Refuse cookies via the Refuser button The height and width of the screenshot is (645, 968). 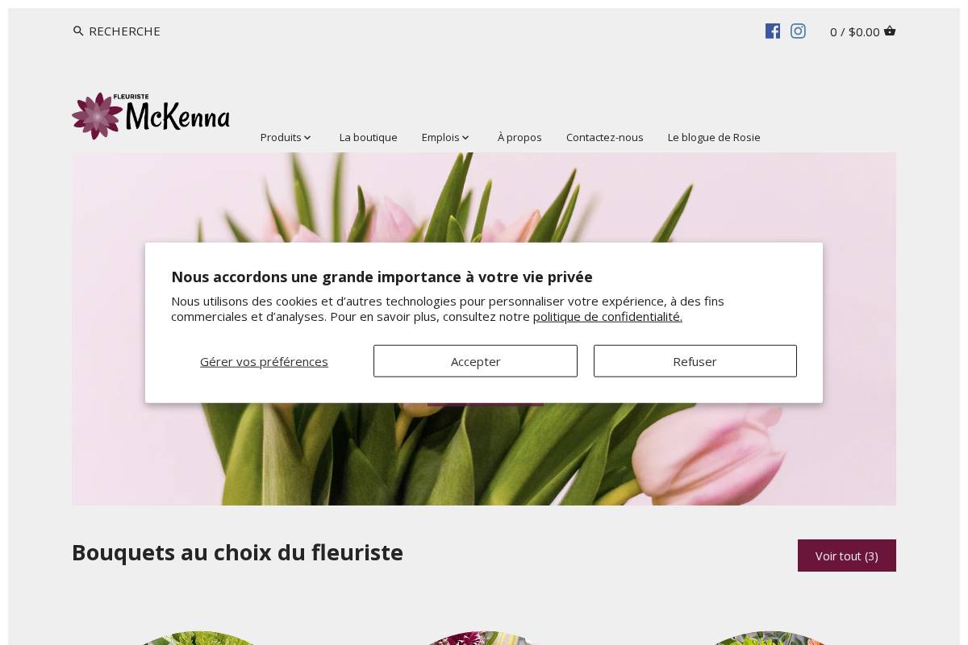tap(695, 361)
